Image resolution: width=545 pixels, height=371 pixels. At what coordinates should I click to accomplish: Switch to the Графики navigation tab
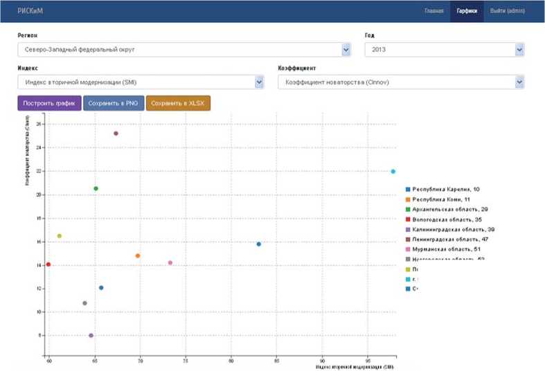(x=466, y=11)
